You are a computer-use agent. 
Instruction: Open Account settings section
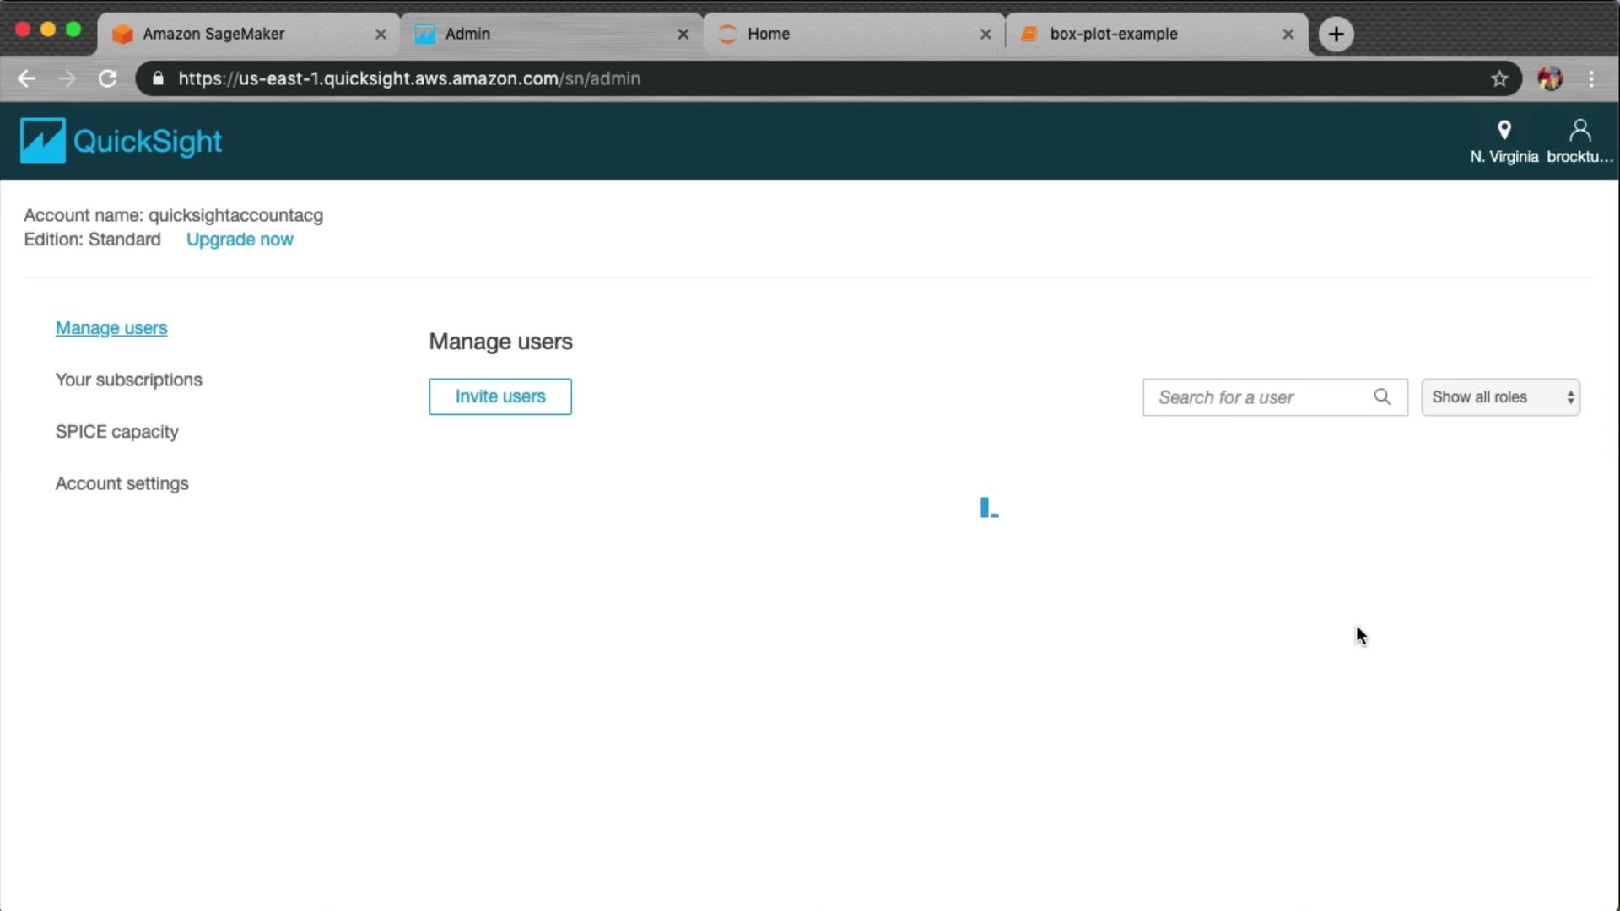[121, 483]
